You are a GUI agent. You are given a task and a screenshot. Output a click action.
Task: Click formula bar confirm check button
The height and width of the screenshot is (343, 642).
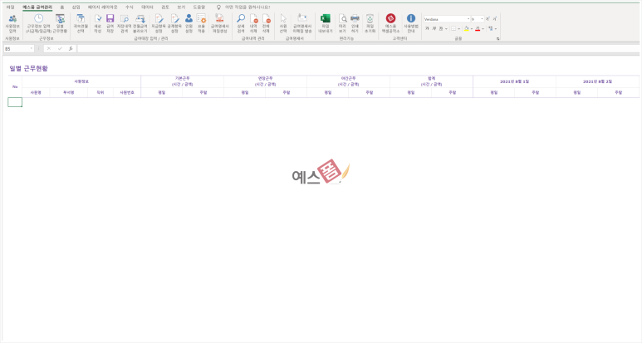[60, 49]
